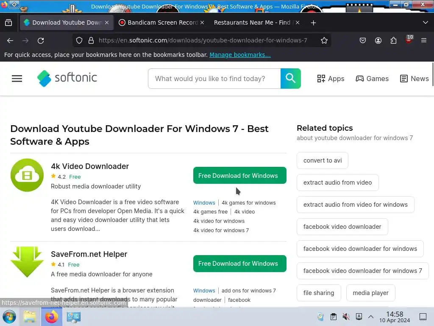Select the media player topic
The width and height of the screenshot is (434, 326).
click(x=370, y=293)
